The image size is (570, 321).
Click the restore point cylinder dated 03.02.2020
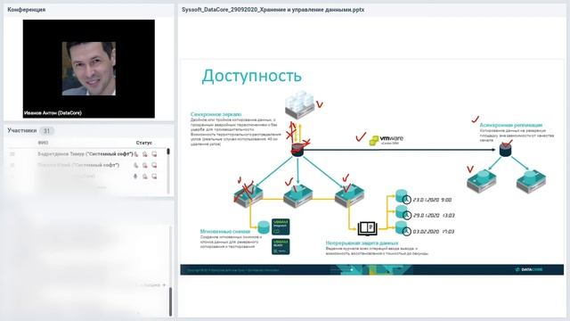(x=402, y=228)
